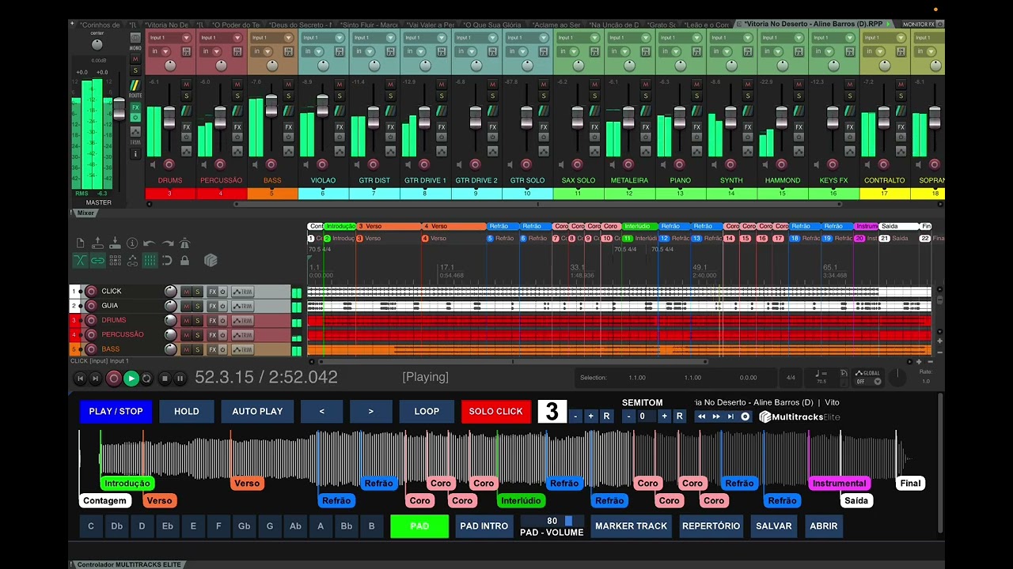The image size is (1013, 569).
Task: Open Input 1 dropdown on PIANO channel
Action: [679, 37]
